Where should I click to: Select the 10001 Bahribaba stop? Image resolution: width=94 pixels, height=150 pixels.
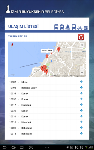tap(47, 128)
